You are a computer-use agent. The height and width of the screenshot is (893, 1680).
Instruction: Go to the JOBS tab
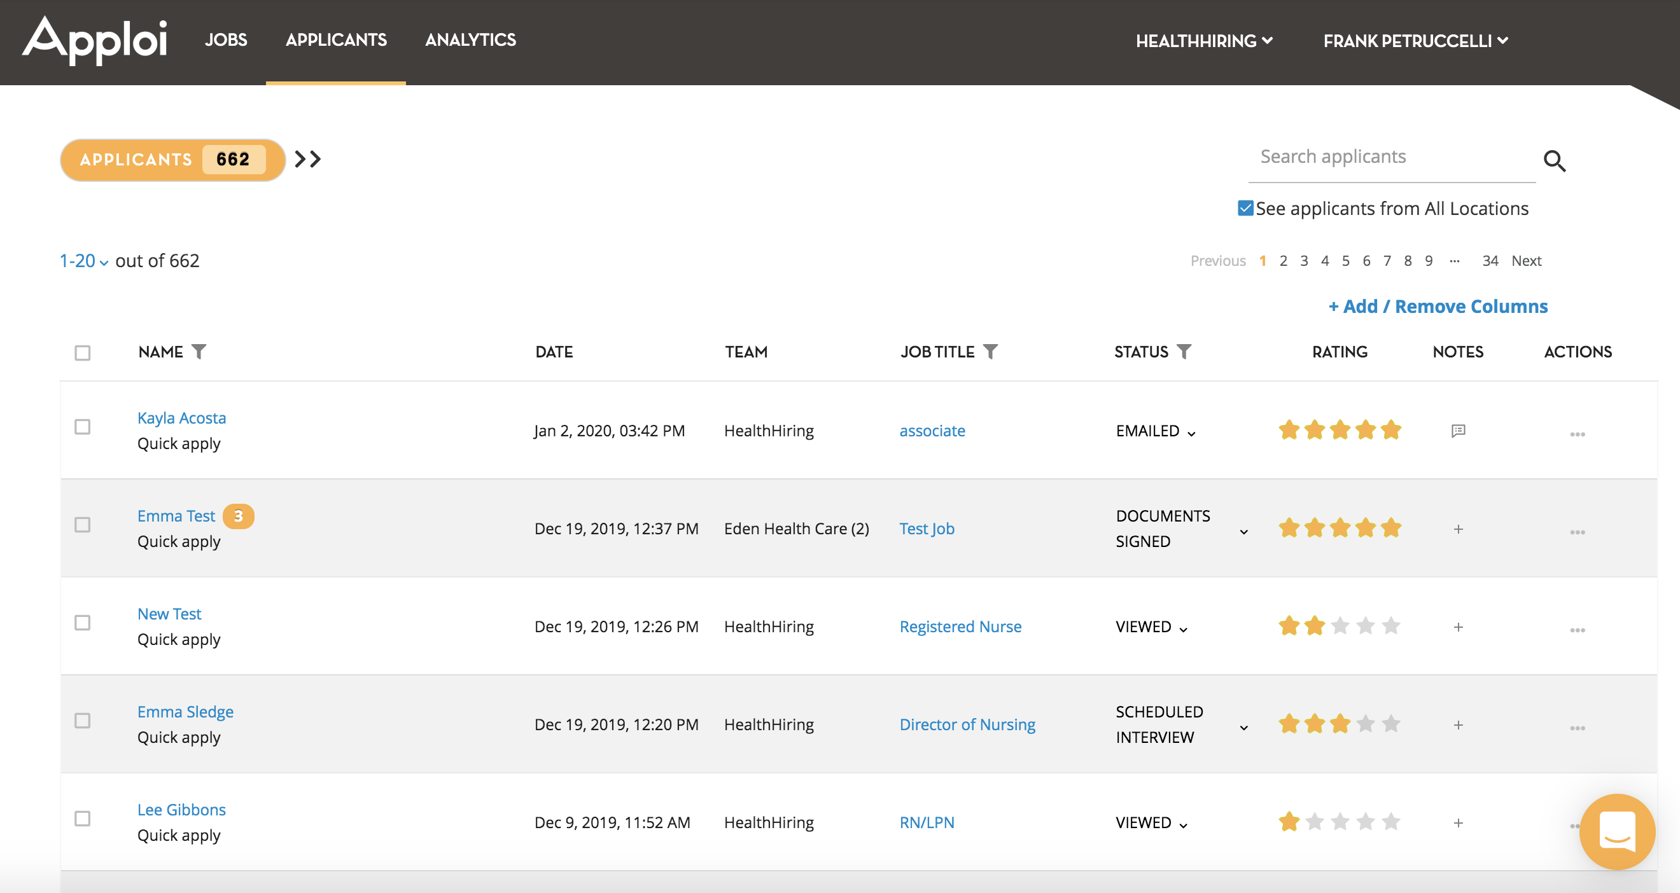tap(226, 40)
